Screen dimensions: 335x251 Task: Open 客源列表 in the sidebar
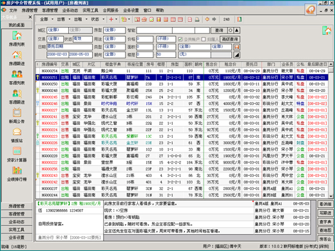(x=17, y=77)
